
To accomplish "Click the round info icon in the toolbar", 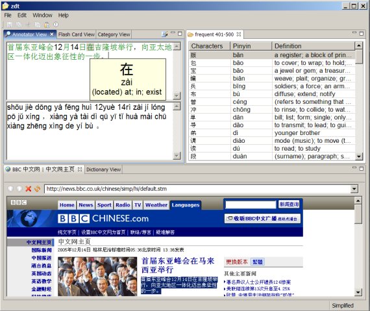I will pyautogui.click(x=56, y=25).
